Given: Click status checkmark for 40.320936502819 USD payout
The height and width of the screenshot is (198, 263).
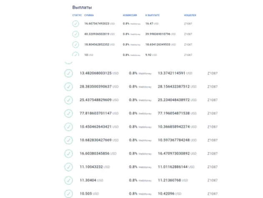Looking at the screenshot, I should click(75, 34).
